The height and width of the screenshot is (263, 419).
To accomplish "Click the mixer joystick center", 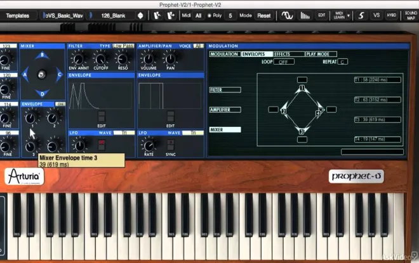I will click(41, 74).
